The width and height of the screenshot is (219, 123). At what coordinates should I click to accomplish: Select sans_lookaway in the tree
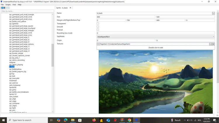[15, 85]
